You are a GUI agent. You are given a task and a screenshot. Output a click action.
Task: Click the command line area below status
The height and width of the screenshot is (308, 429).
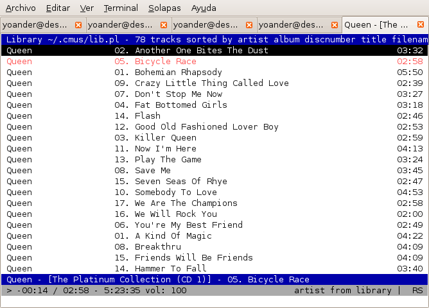tap(214, 301)
